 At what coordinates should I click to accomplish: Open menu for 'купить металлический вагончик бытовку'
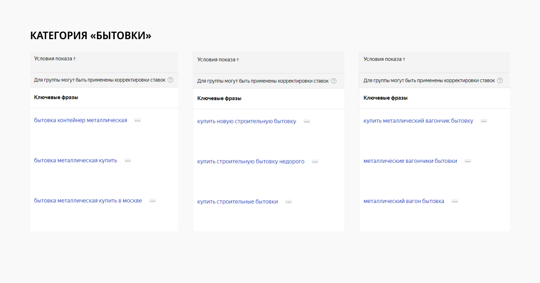(484, 121)
